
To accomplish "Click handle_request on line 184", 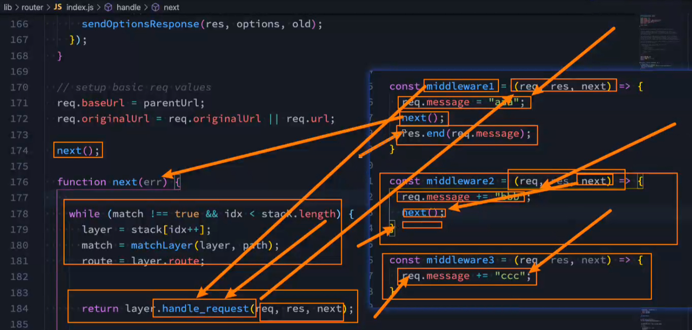I will pyautogui.click(x=205, y=309).
